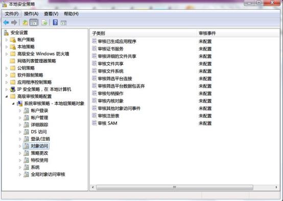Expand the 公钥策略 node arrow

click(x=7, y=68)
